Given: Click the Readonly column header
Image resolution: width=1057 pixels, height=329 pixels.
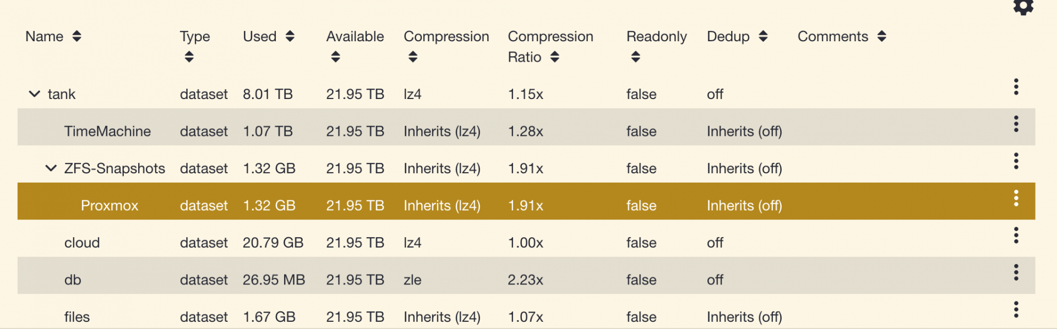Looking at the screenshot, I should tap(656, 37).
